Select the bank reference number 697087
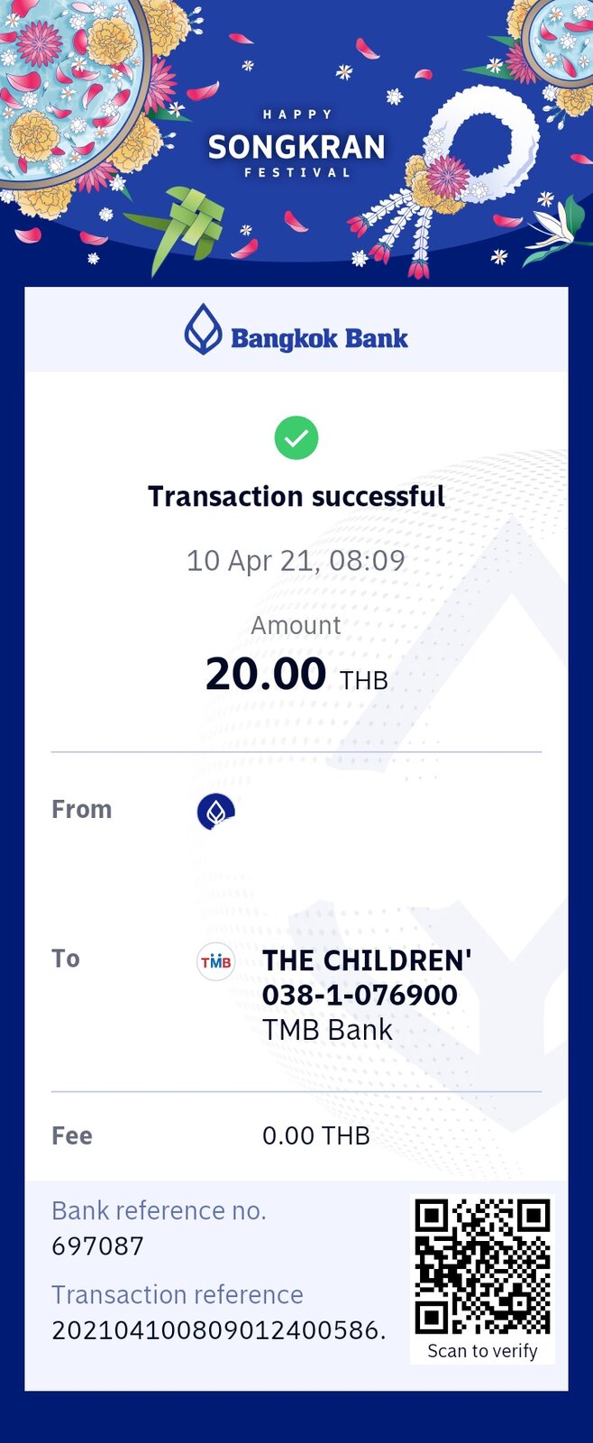Screen dimensions: 593x1443 [98, 1246]
